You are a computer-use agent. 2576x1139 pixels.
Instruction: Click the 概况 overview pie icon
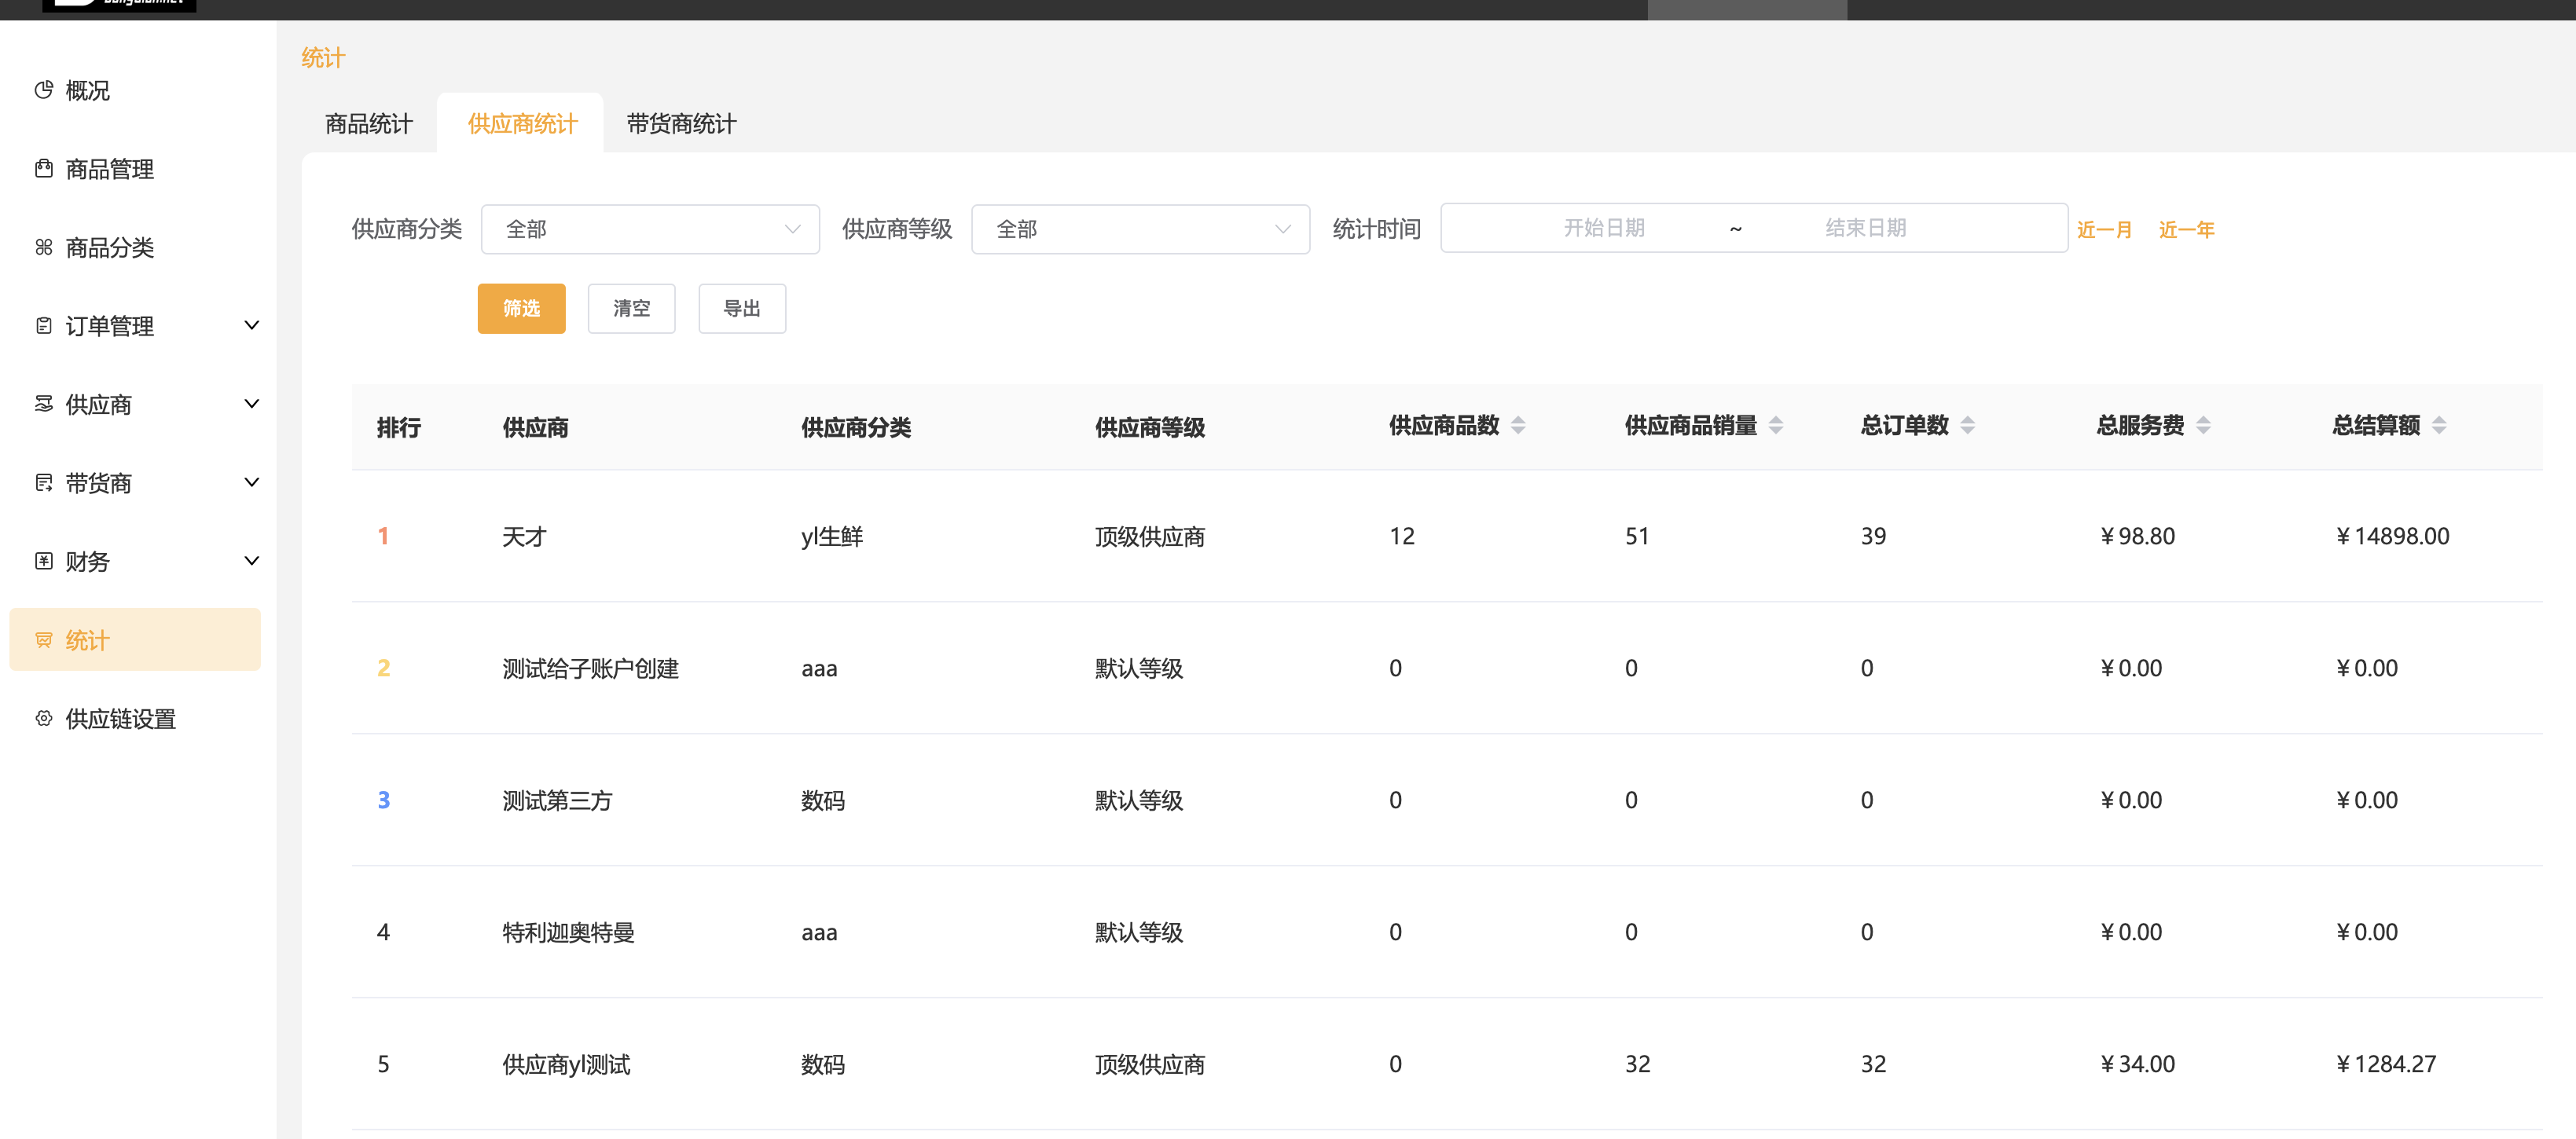[43, 90]
